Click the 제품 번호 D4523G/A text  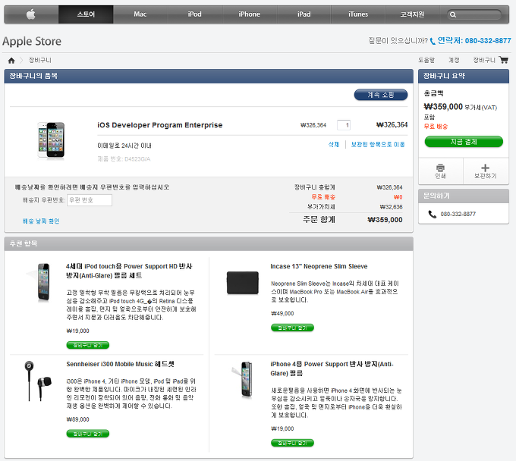[x=124, y=159]
